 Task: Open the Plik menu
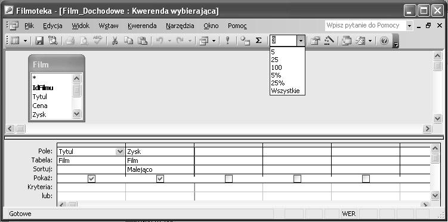[29, 26]
